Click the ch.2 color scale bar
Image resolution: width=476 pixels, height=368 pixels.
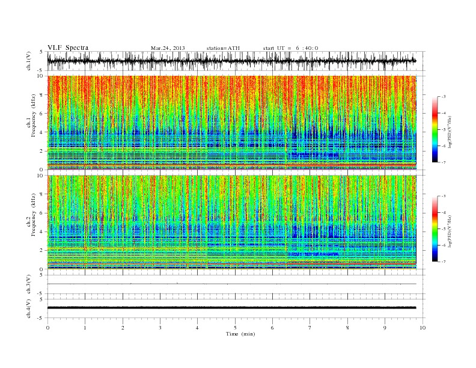435,228
